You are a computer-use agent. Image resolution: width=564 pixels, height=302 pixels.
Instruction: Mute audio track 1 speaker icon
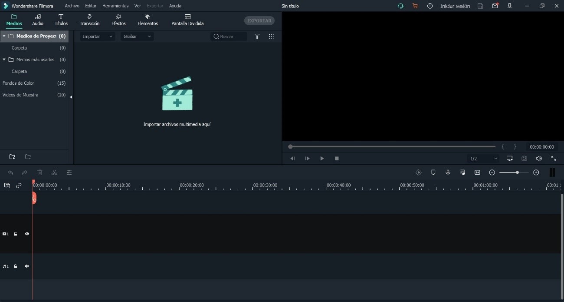27,266
